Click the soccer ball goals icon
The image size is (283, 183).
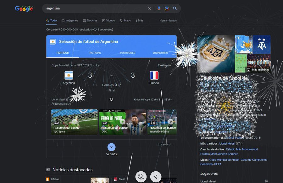[x=112, y=100]
